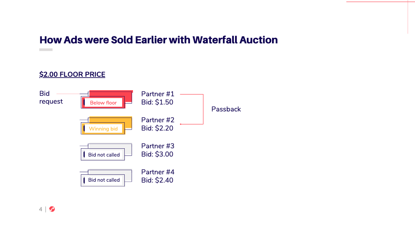This screenshot has width=415, height=232.
Task: Click the page number 4
Action: coord(40,209)
